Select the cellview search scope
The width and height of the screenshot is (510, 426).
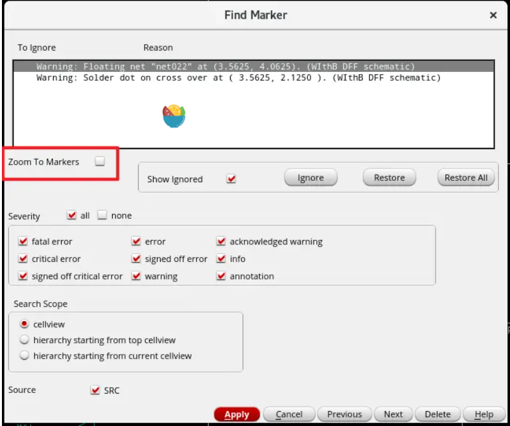[x=25, y=324]
